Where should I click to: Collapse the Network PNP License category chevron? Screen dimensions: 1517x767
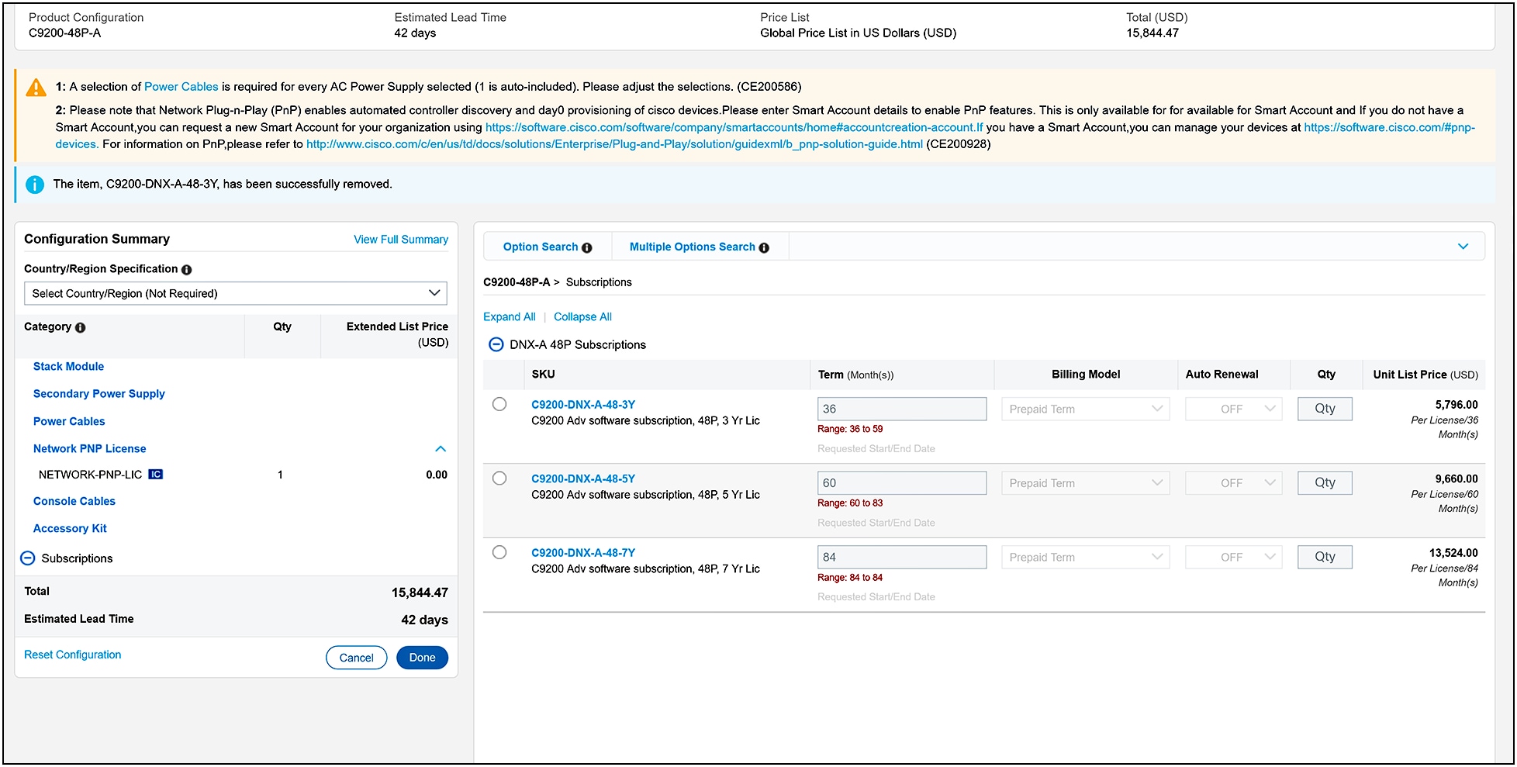pyautogui.click(x=441, y=449)
